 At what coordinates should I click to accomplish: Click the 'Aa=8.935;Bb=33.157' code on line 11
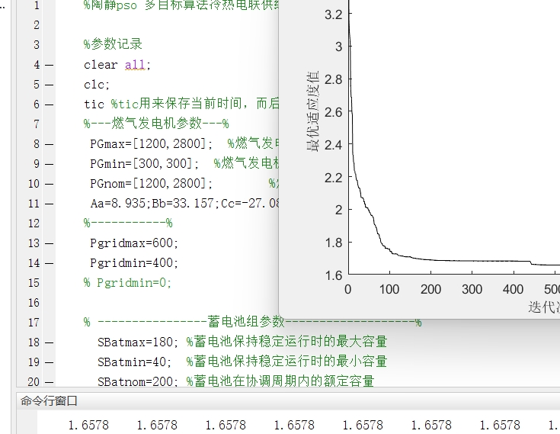(152, 204)
